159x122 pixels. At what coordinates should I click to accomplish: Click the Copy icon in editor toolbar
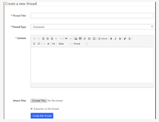39,39
